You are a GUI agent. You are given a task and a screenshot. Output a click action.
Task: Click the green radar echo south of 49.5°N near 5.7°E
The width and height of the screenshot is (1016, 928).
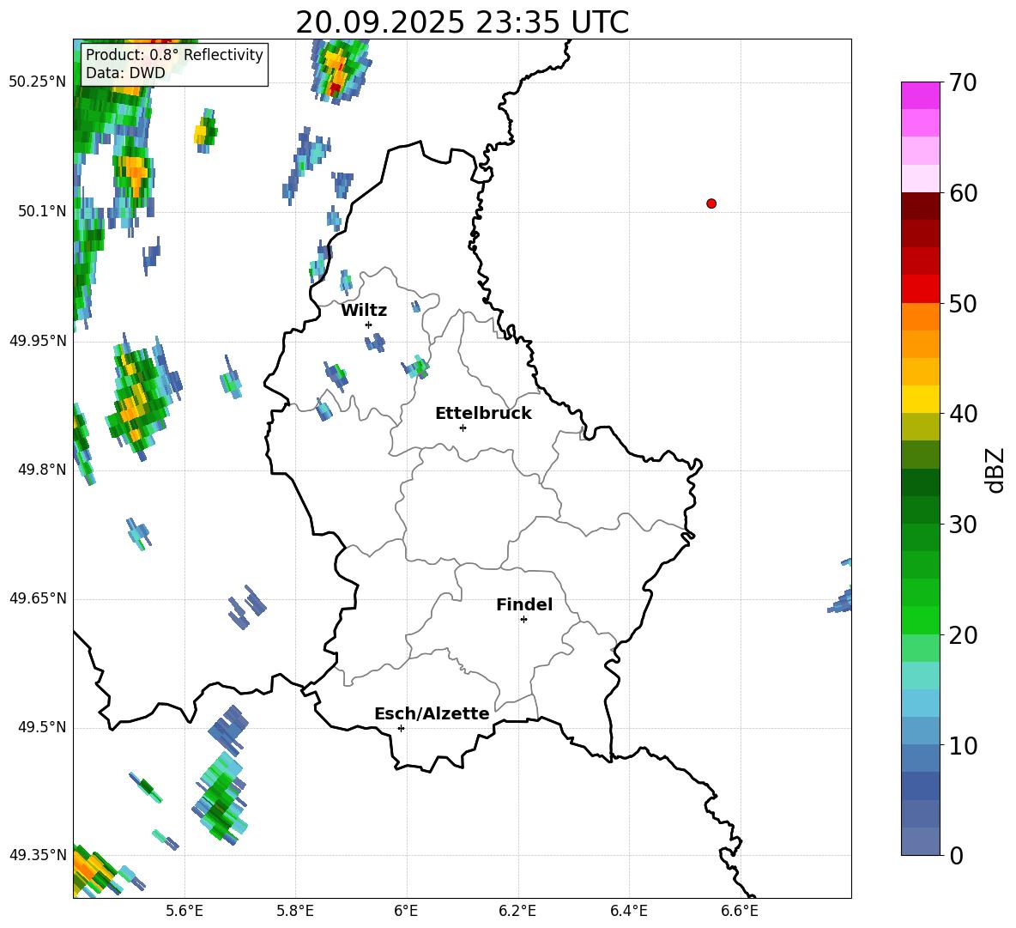[x=221, y=798]
